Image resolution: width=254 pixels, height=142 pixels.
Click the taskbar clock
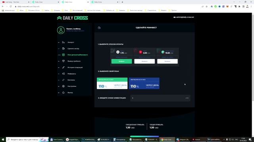[243, 139]
